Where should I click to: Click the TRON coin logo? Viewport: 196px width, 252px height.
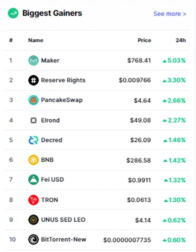(x=33, y=200)
